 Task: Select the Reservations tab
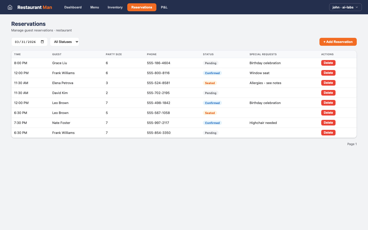pos(142,7)
